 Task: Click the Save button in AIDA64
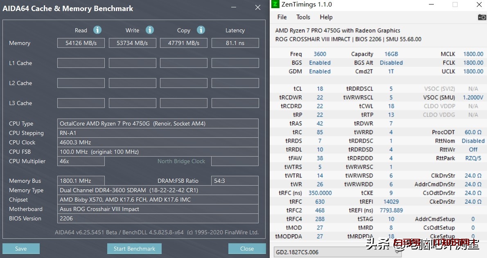pyautogui.click(x=21, y=249)
